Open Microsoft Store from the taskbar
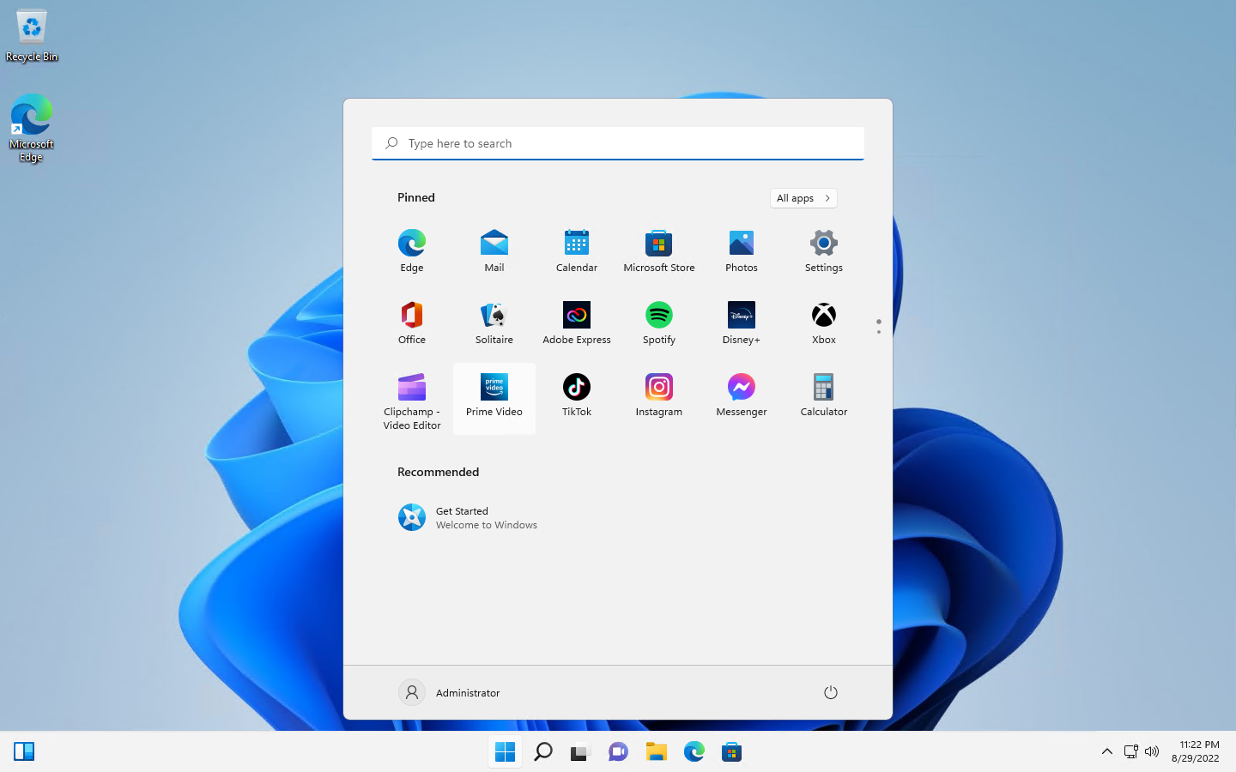 click(x=732, y=752)
